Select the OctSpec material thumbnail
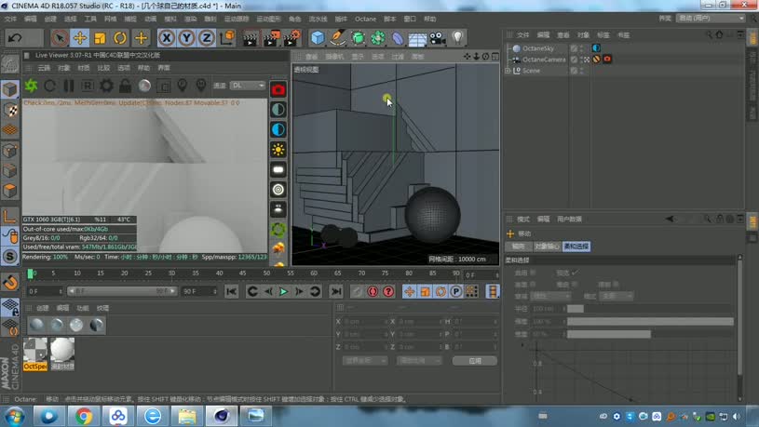The image size is (759, 427). click(x=35, y=354)
